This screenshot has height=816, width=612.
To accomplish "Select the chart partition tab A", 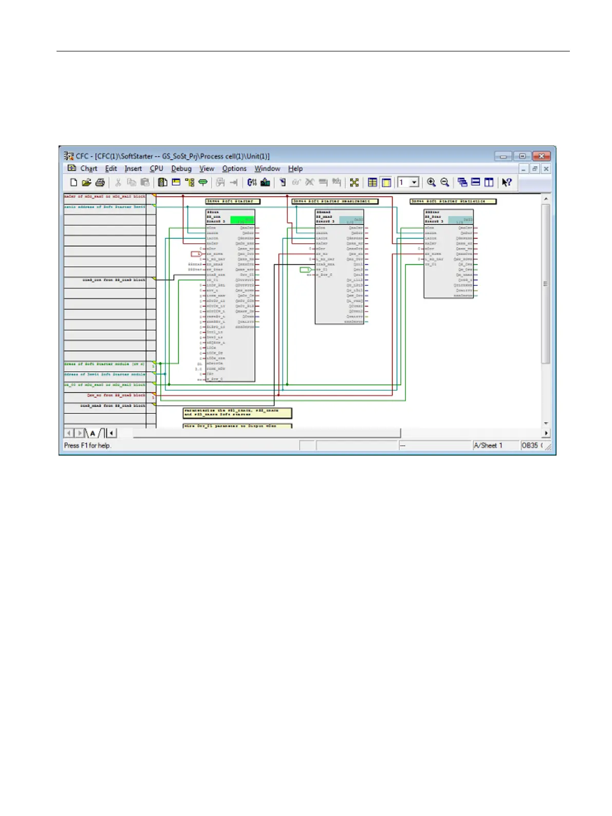I will point(92,433).
